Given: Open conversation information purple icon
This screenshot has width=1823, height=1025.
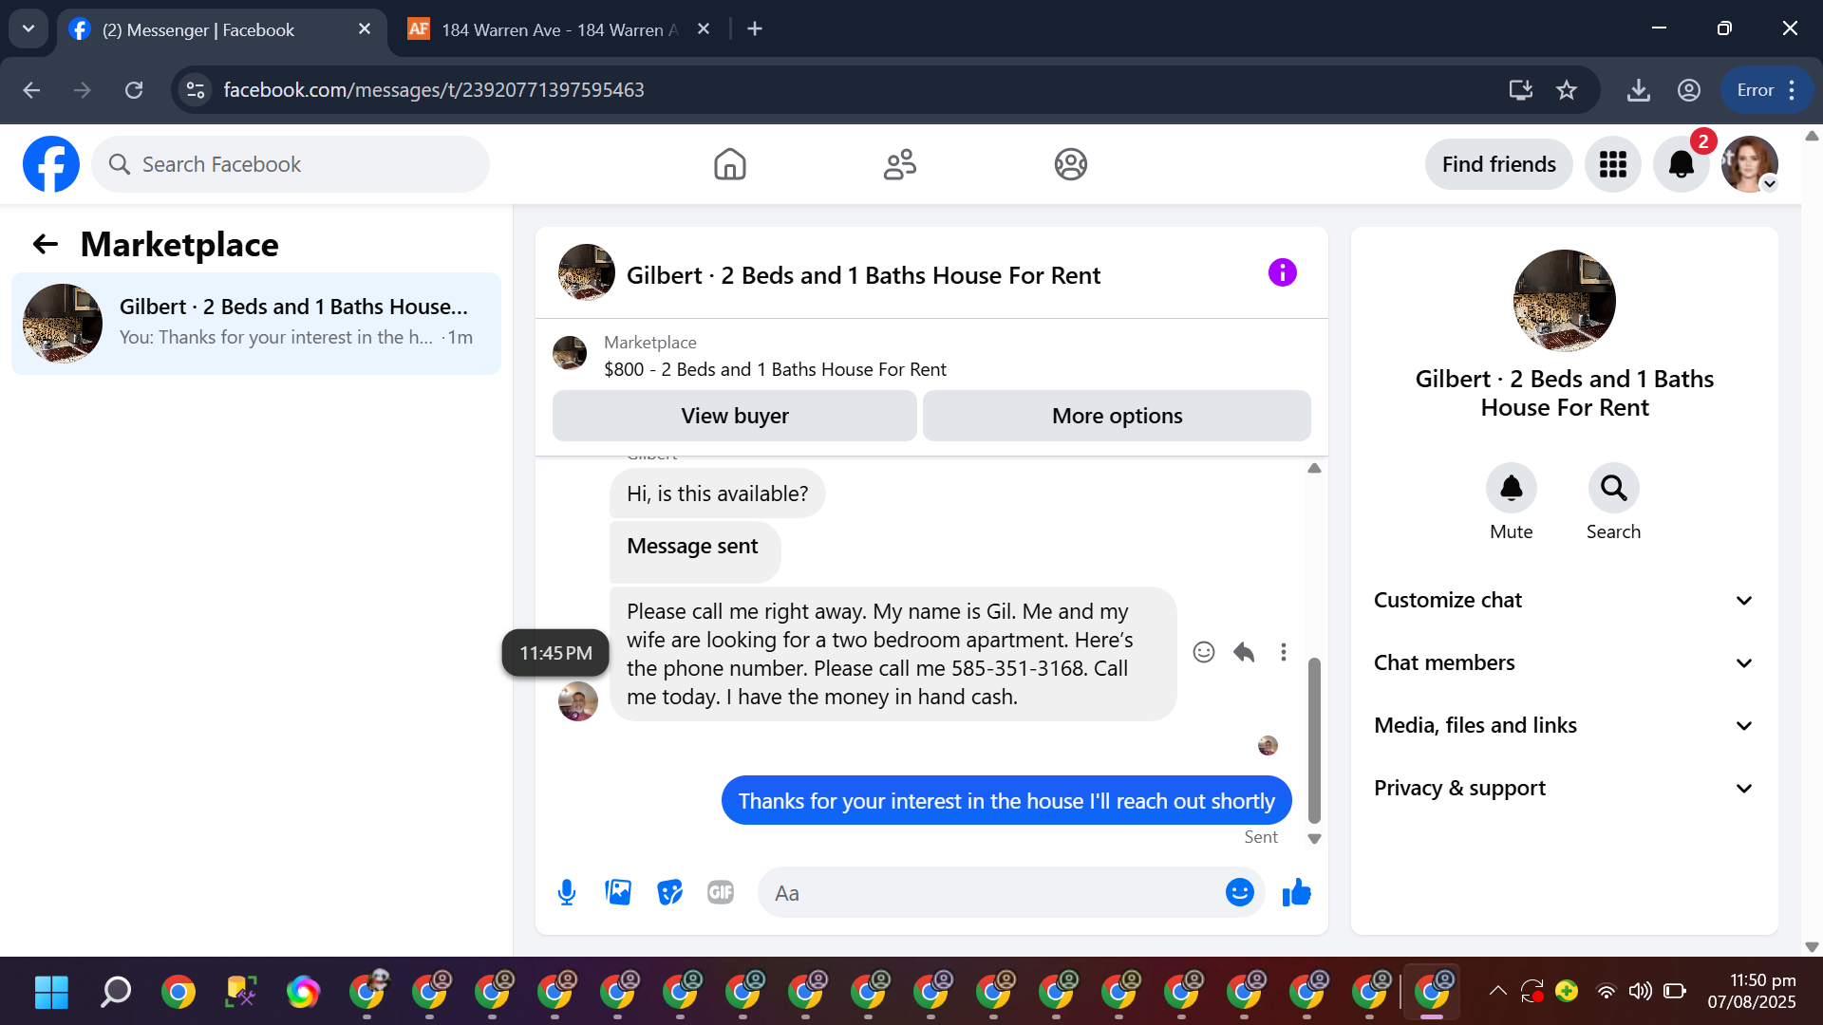Looking at the screenshot, I should coord(1282,273).
